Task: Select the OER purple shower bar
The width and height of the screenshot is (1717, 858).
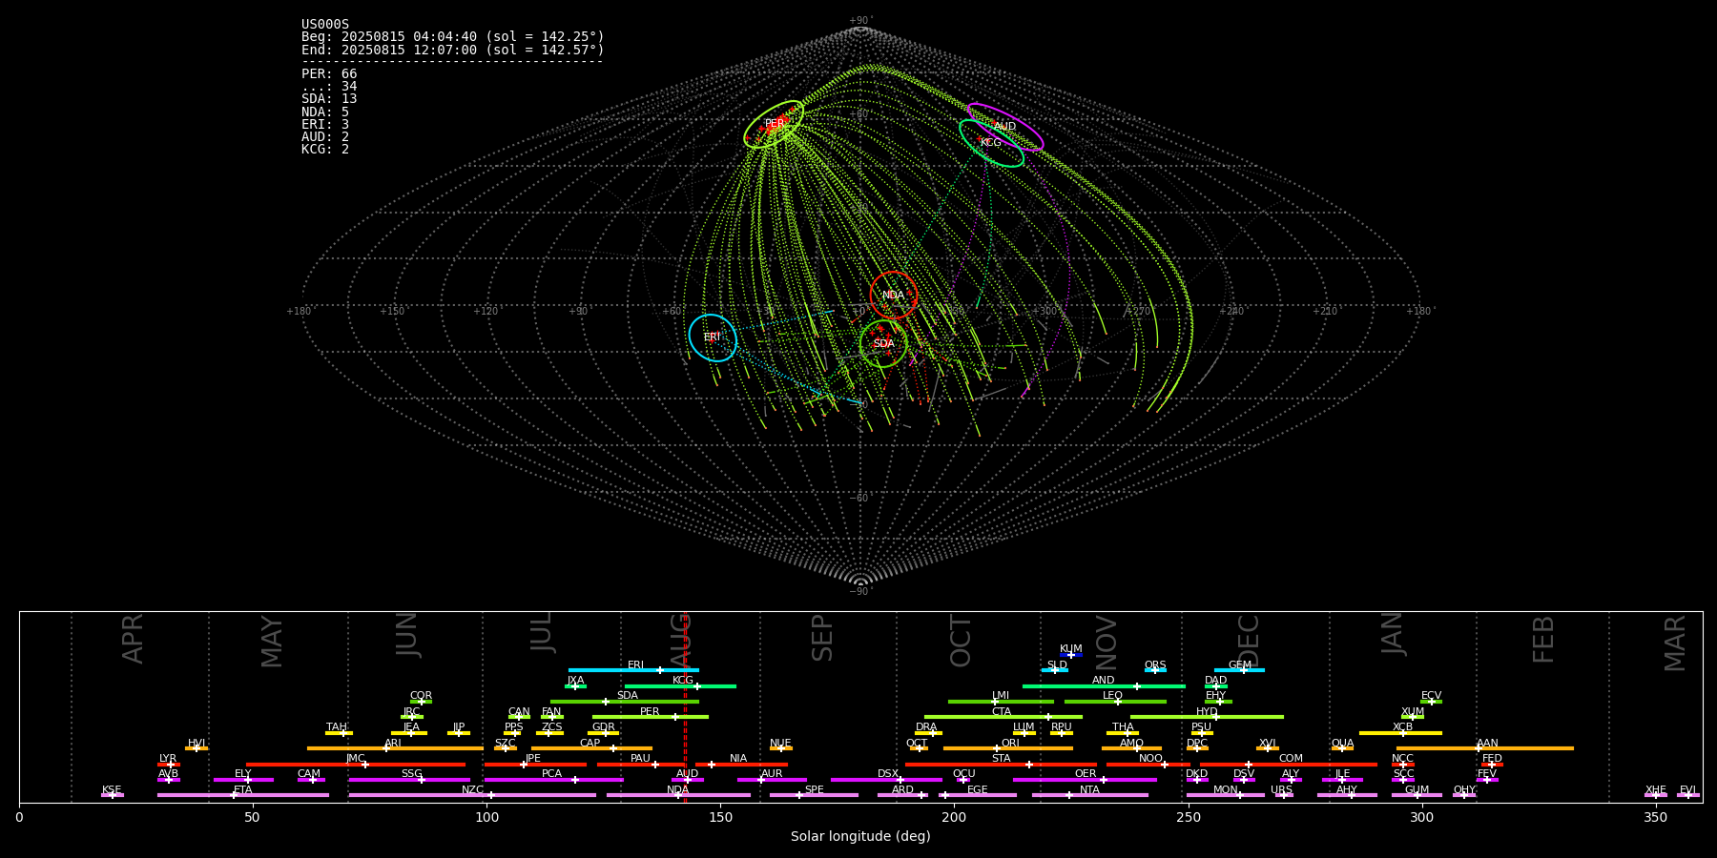Action: [1085, 780]
